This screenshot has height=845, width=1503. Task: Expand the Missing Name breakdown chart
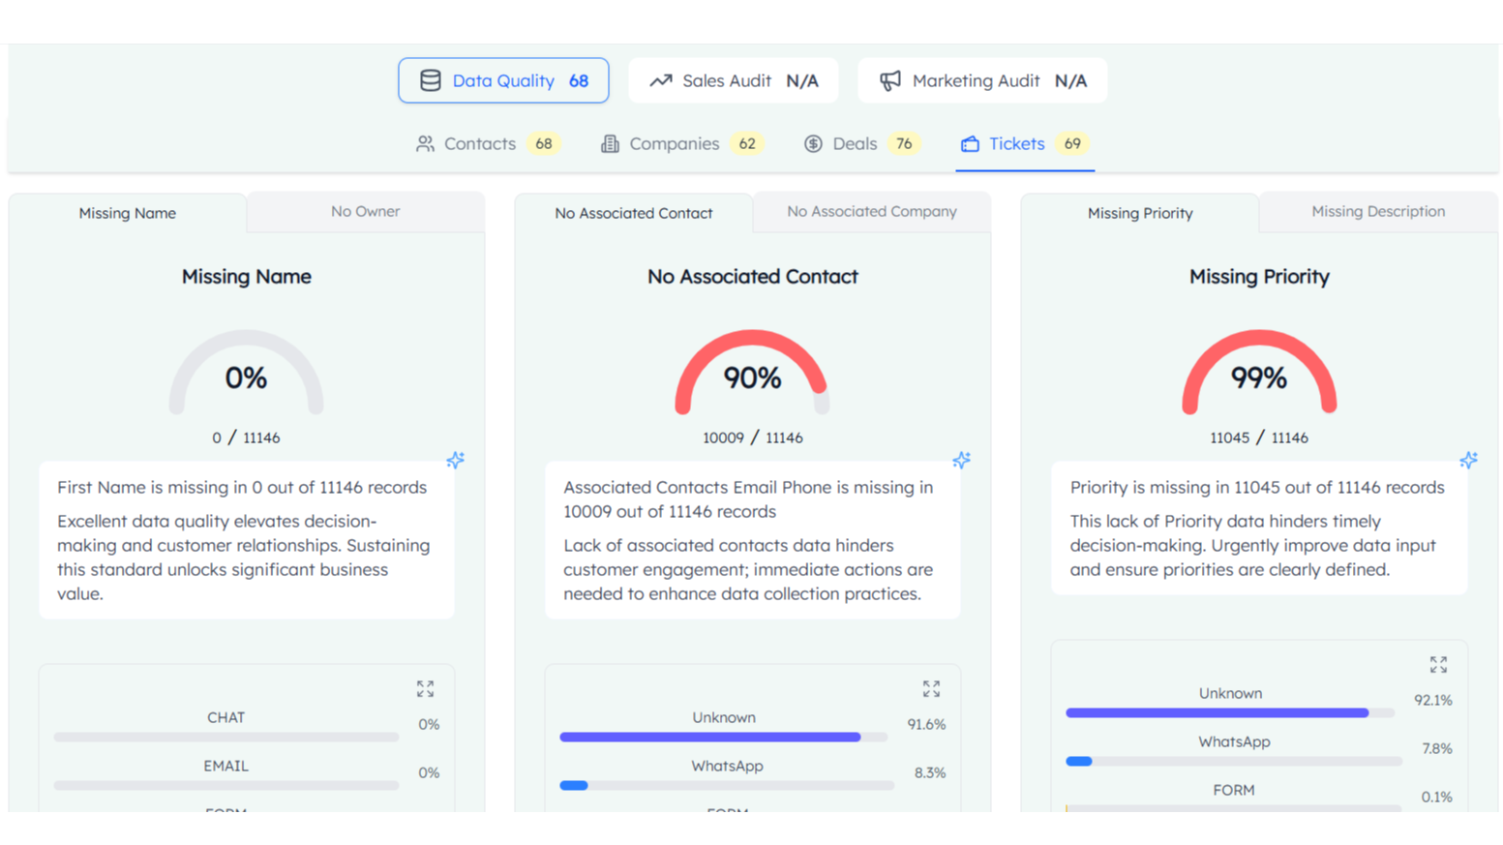(x=425, y=688)
